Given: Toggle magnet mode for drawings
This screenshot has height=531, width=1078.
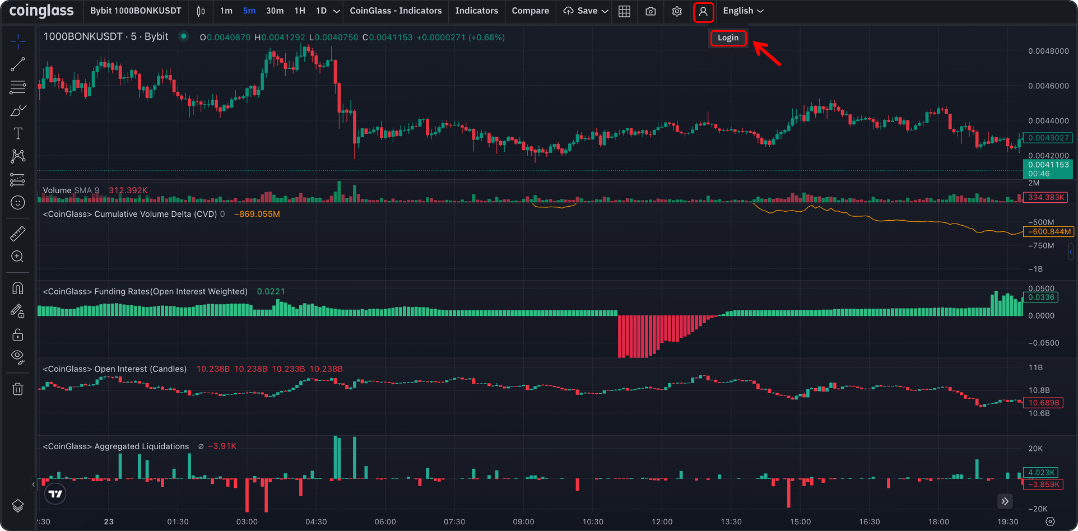Looking at the screenshot, I should [18, 288].
